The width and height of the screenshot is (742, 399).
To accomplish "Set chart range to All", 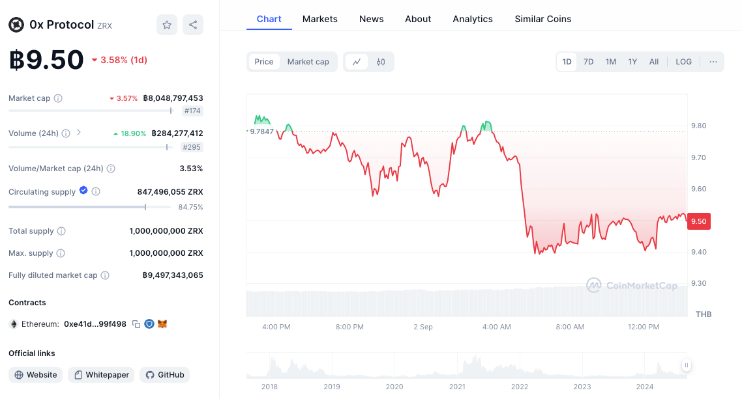I will pyautogui.click(x=654, y=62).
